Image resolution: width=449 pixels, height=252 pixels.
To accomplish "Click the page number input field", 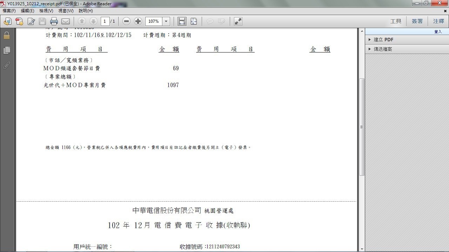I will (105, 21).
